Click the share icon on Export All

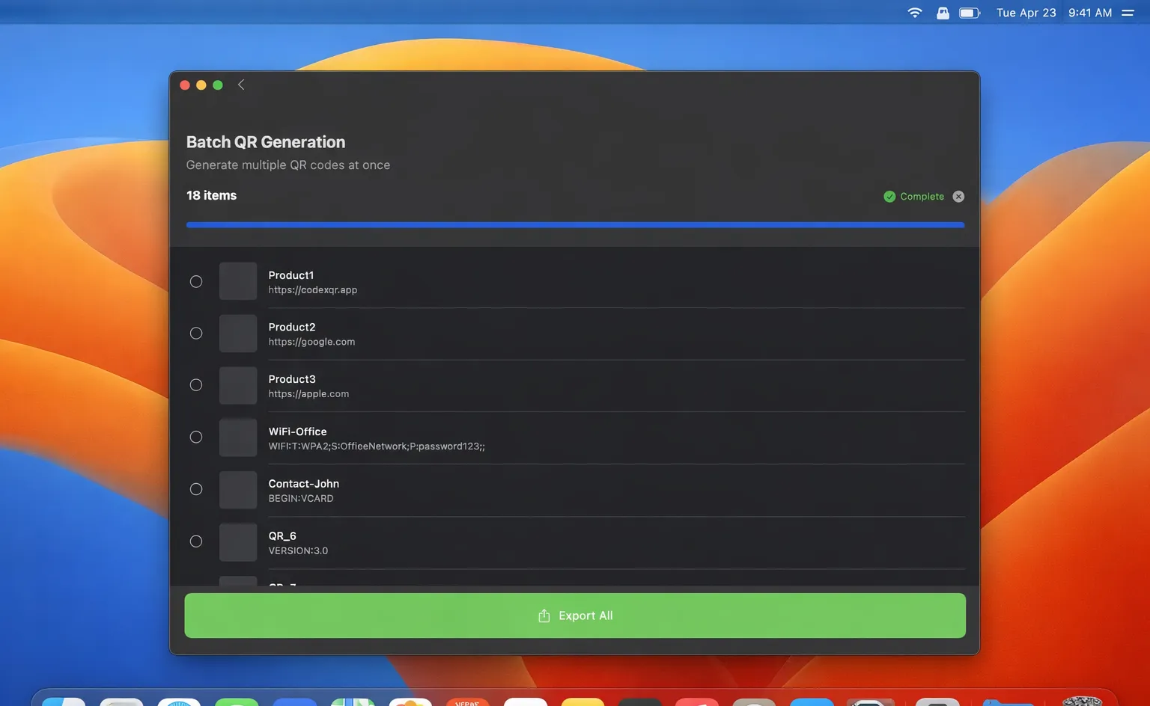[x=544, y=616]
